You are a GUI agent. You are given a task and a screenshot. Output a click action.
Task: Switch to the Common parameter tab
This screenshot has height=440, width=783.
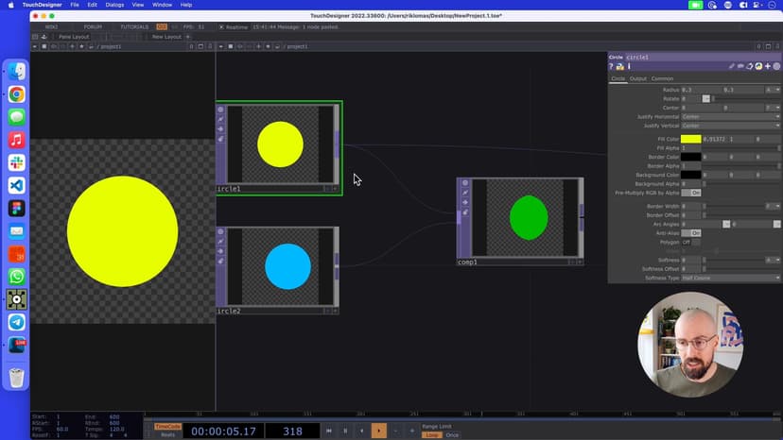662,78
